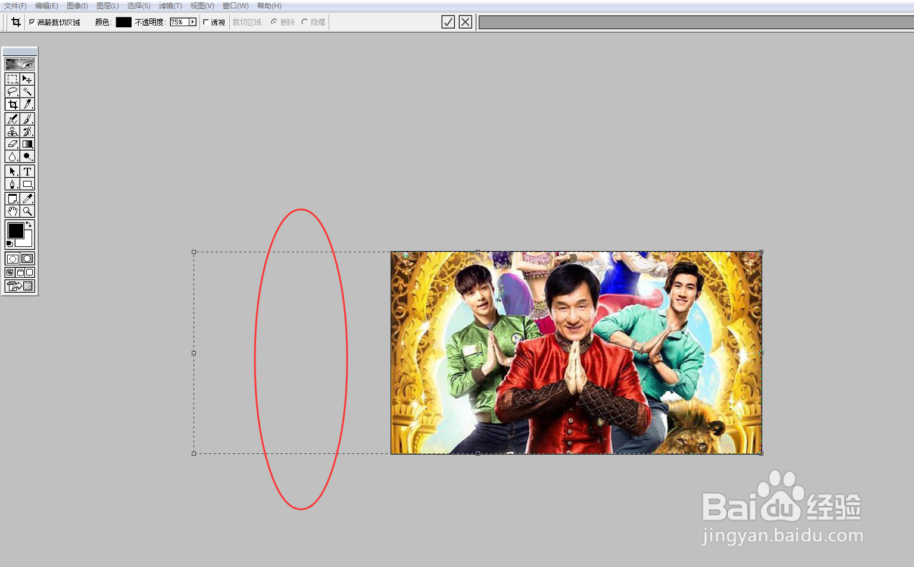
Task: Select the 删除 crop area radio
Action: coord(274,22)
